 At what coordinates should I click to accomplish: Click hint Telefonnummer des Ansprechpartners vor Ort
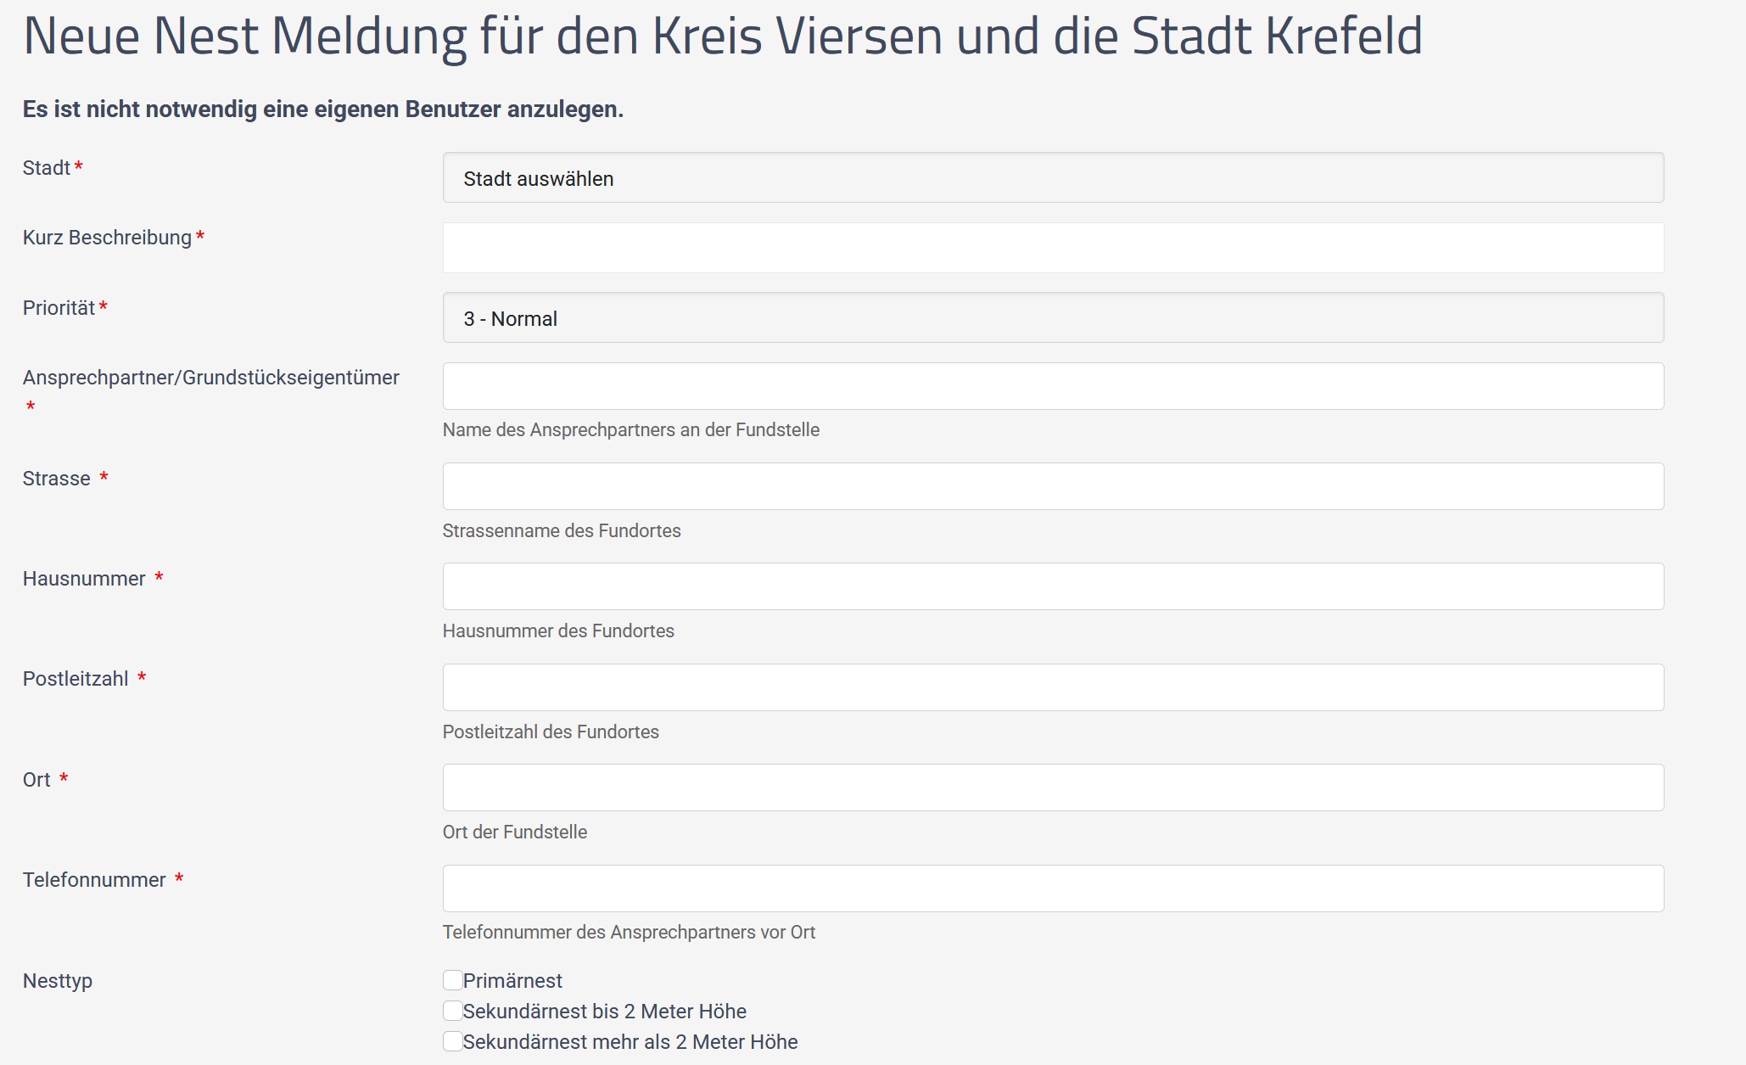[x=629, y=933]
